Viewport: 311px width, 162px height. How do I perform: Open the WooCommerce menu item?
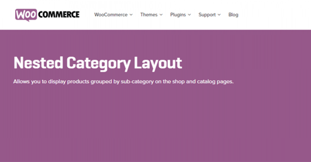[111, 15]
